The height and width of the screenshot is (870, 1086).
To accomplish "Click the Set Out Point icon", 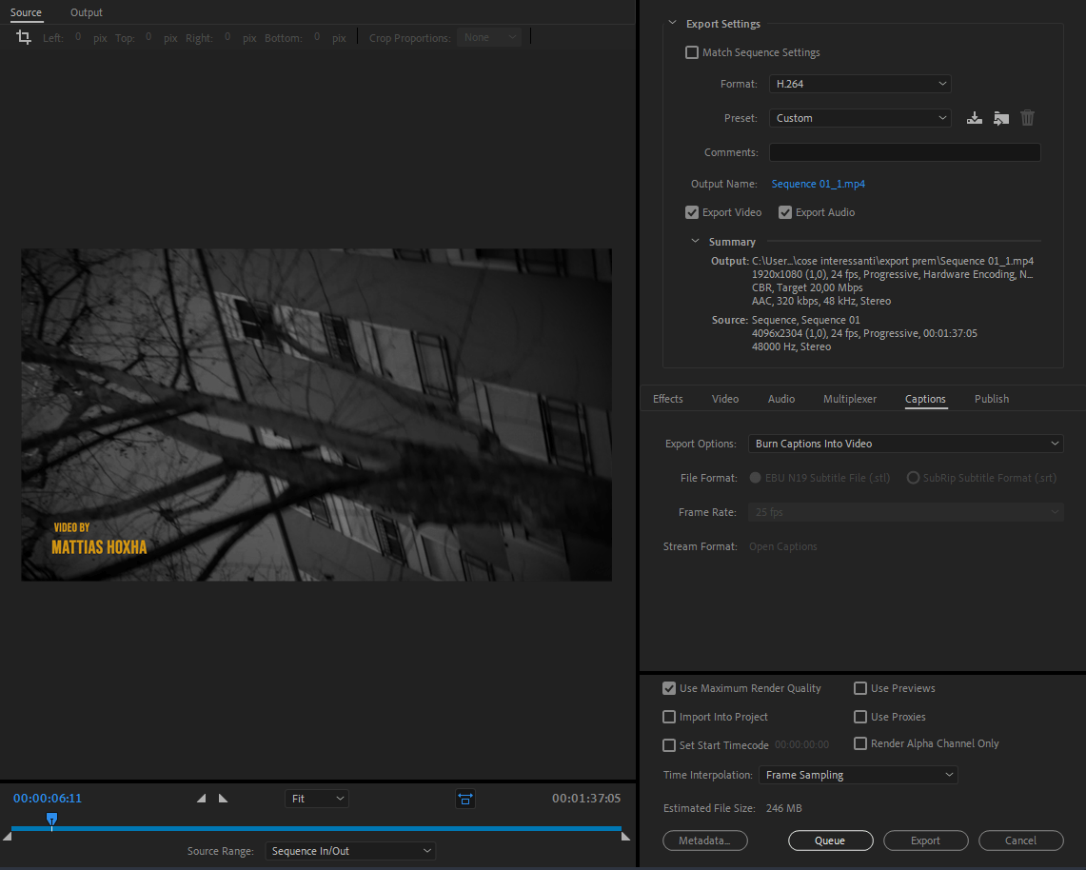I will 223,799.
